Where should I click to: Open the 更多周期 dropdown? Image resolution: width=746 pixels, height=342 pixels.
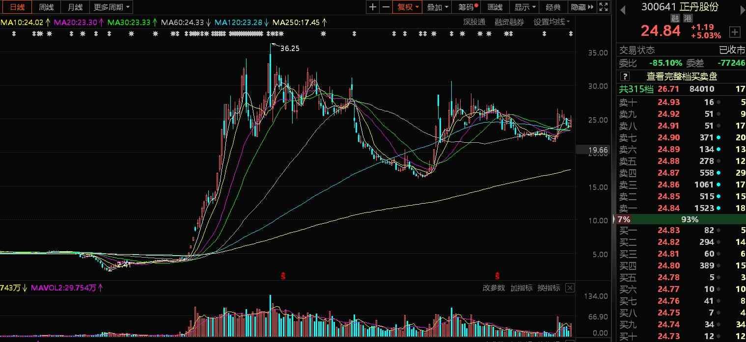(x=112, y=7)
